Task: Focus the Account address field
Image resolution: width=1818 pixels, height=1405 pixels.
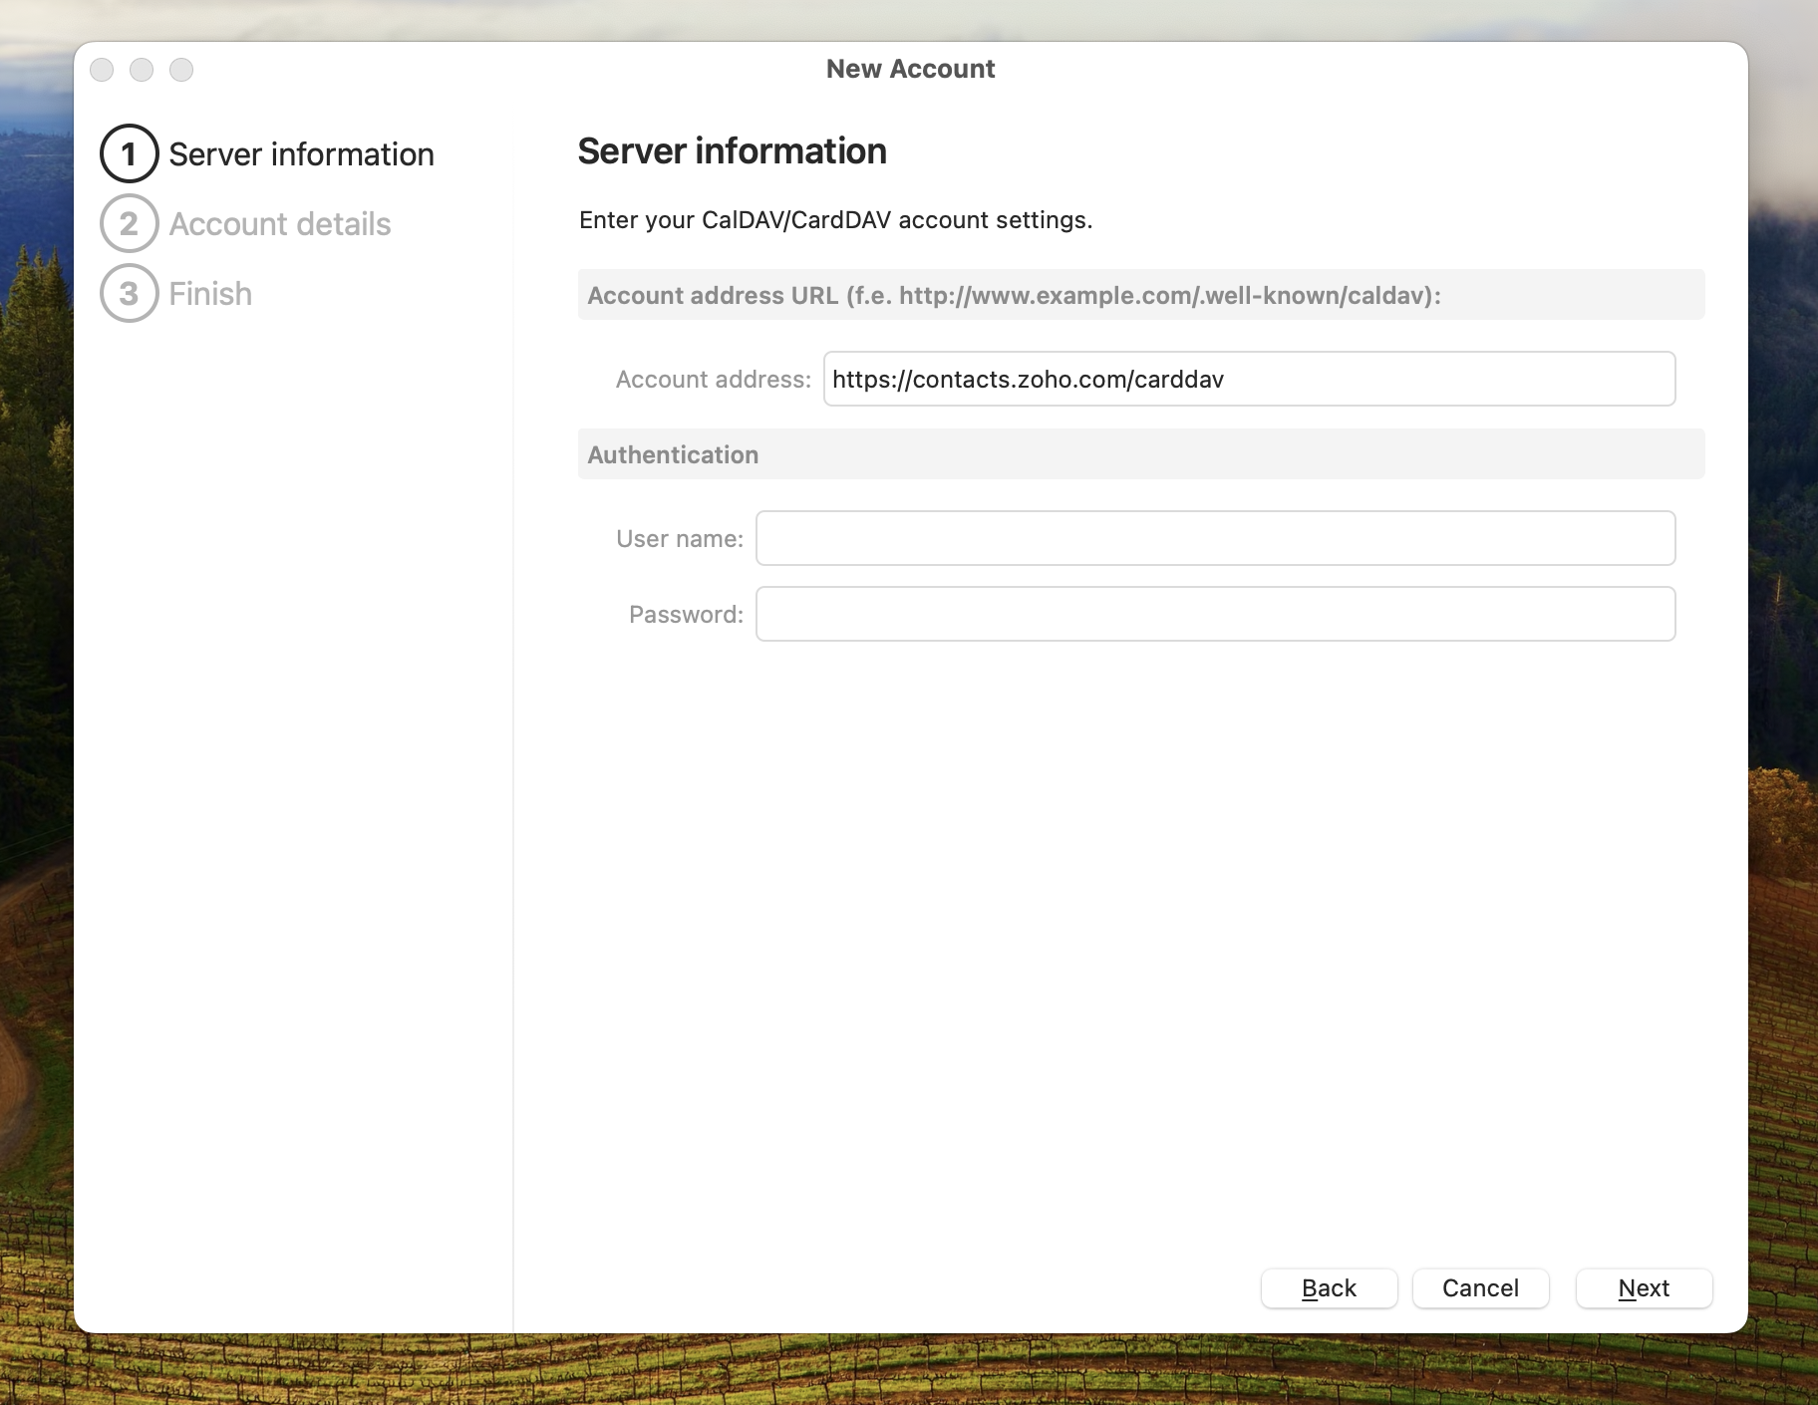Action: coord(1249,379)
